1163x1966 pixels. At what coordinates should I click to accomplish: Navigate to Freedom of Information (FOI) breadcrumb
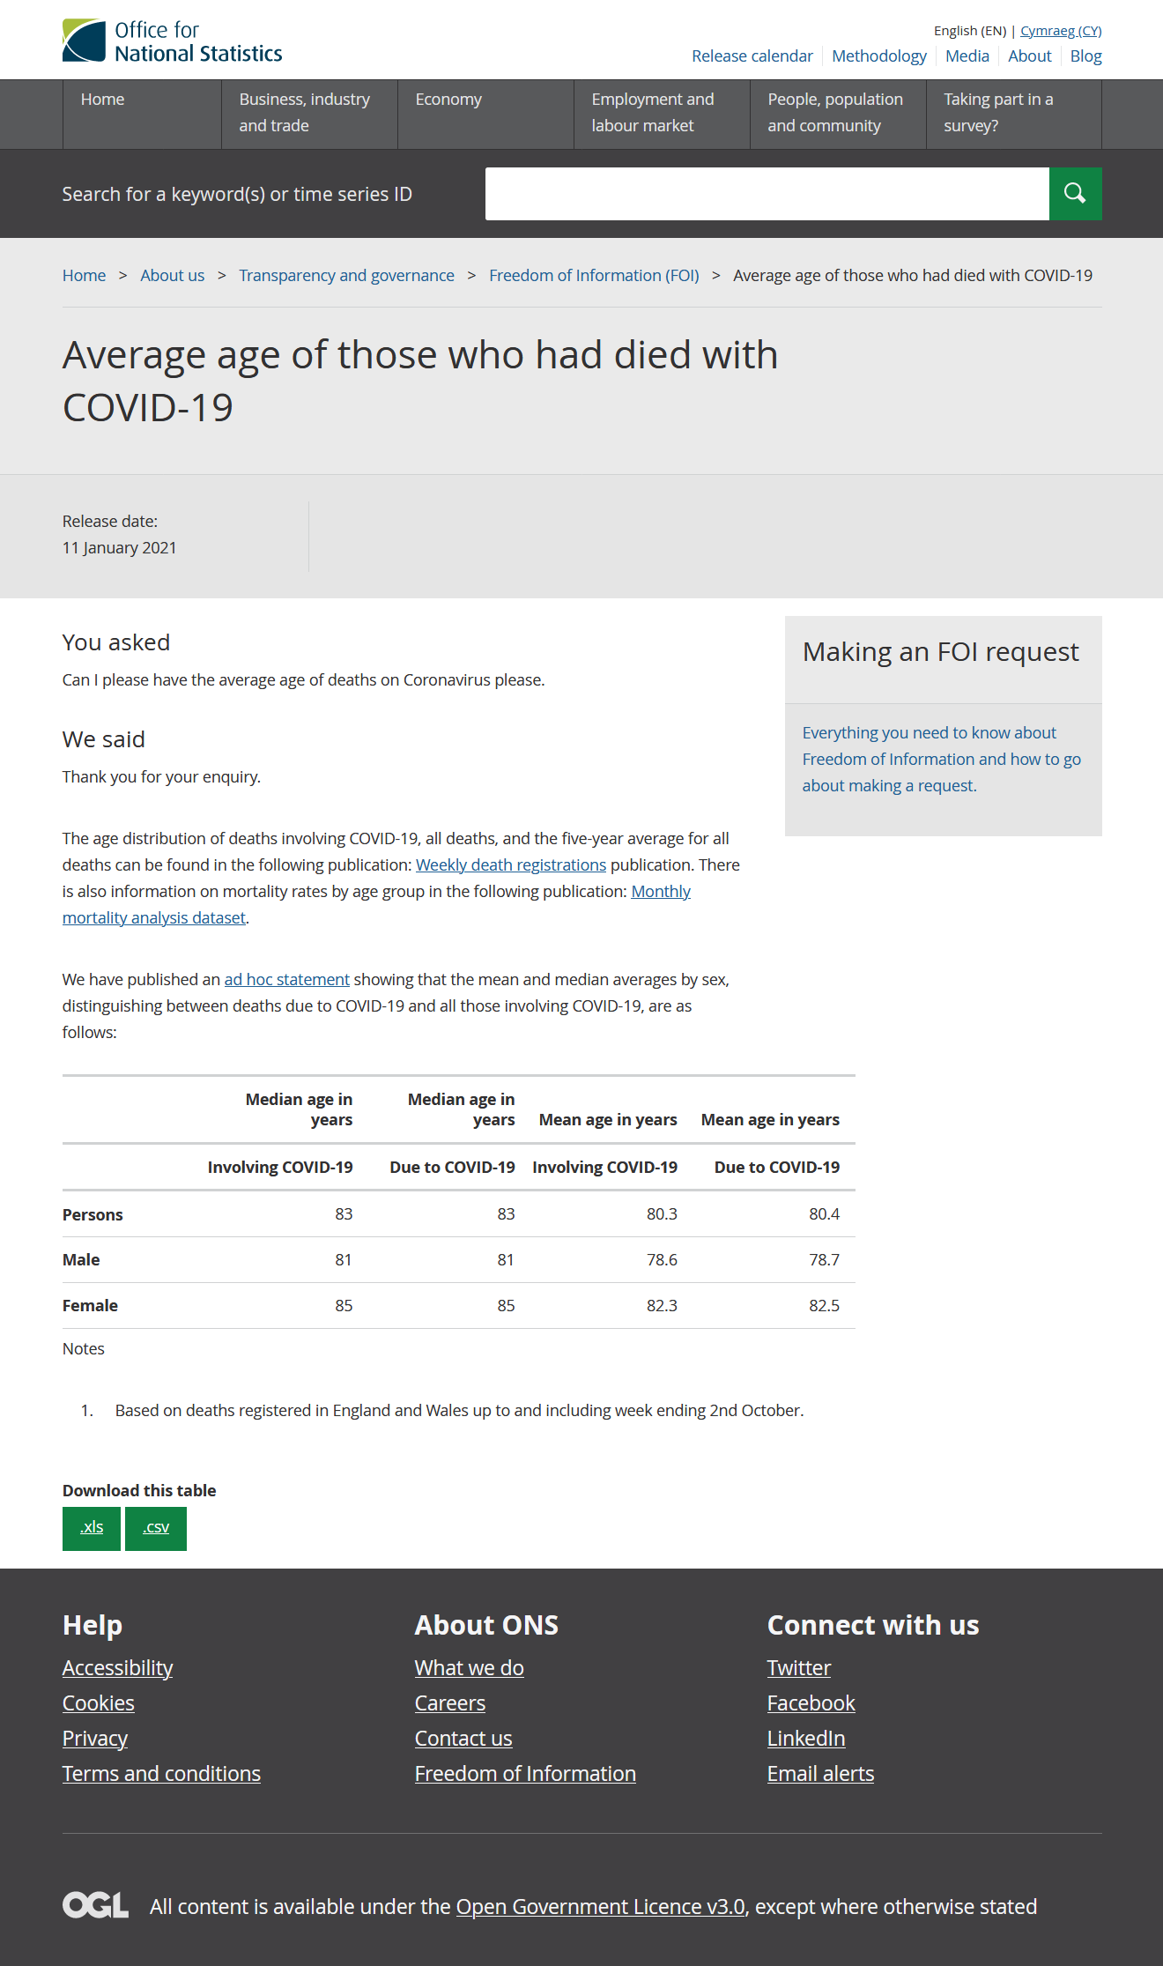click(594, 276)
